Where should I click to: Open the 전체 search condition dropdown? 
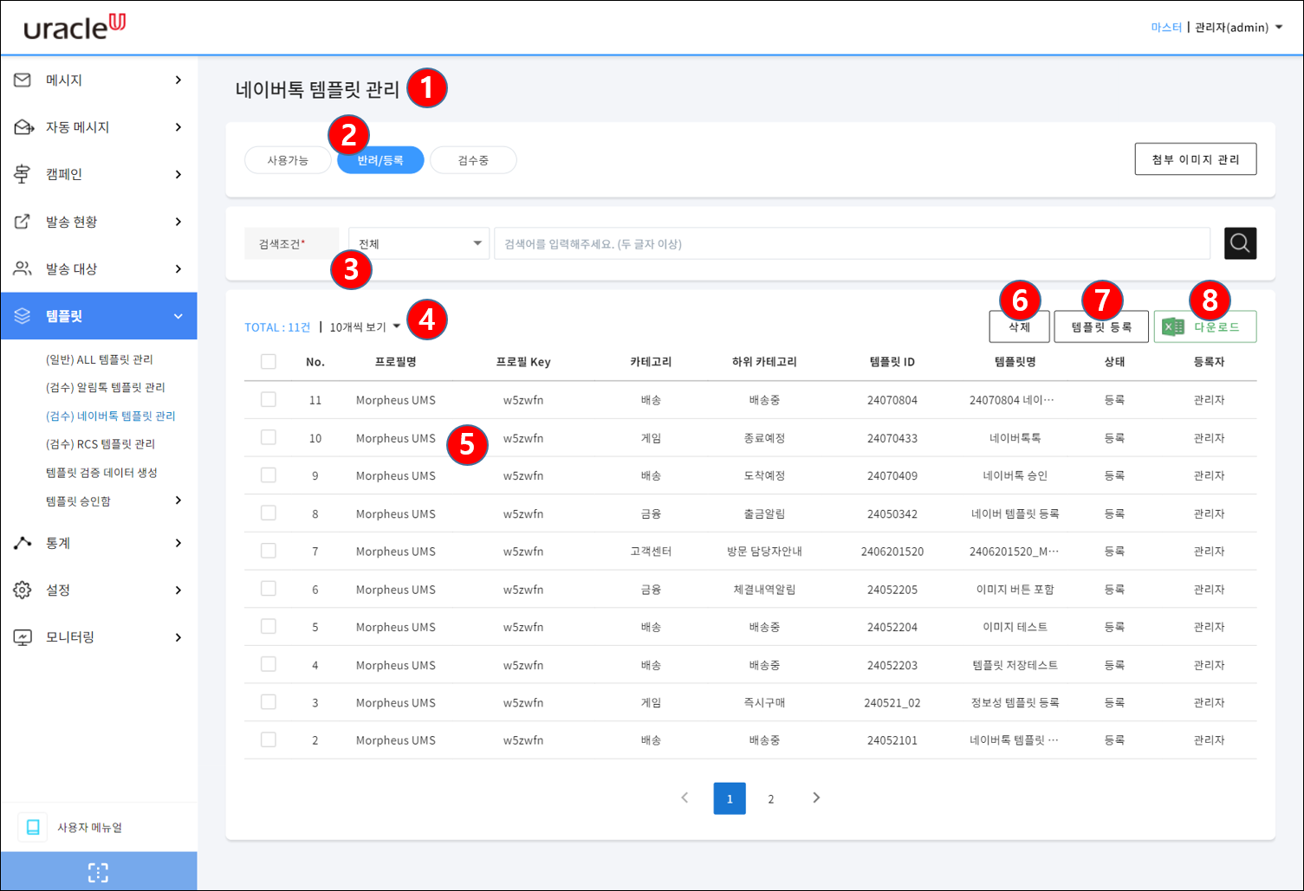[x=418, y=243]
